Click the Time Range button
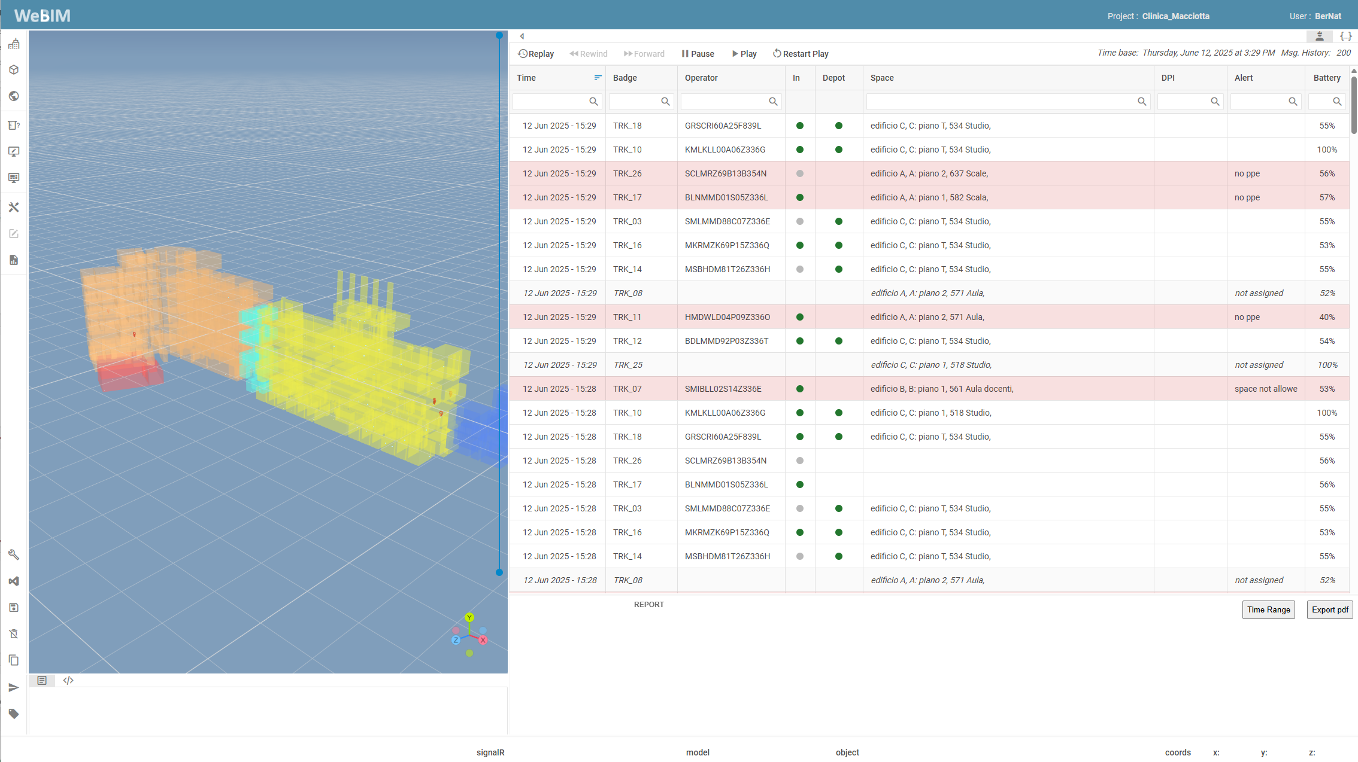Viewport: 1358px width, 762px height. 1268,609
